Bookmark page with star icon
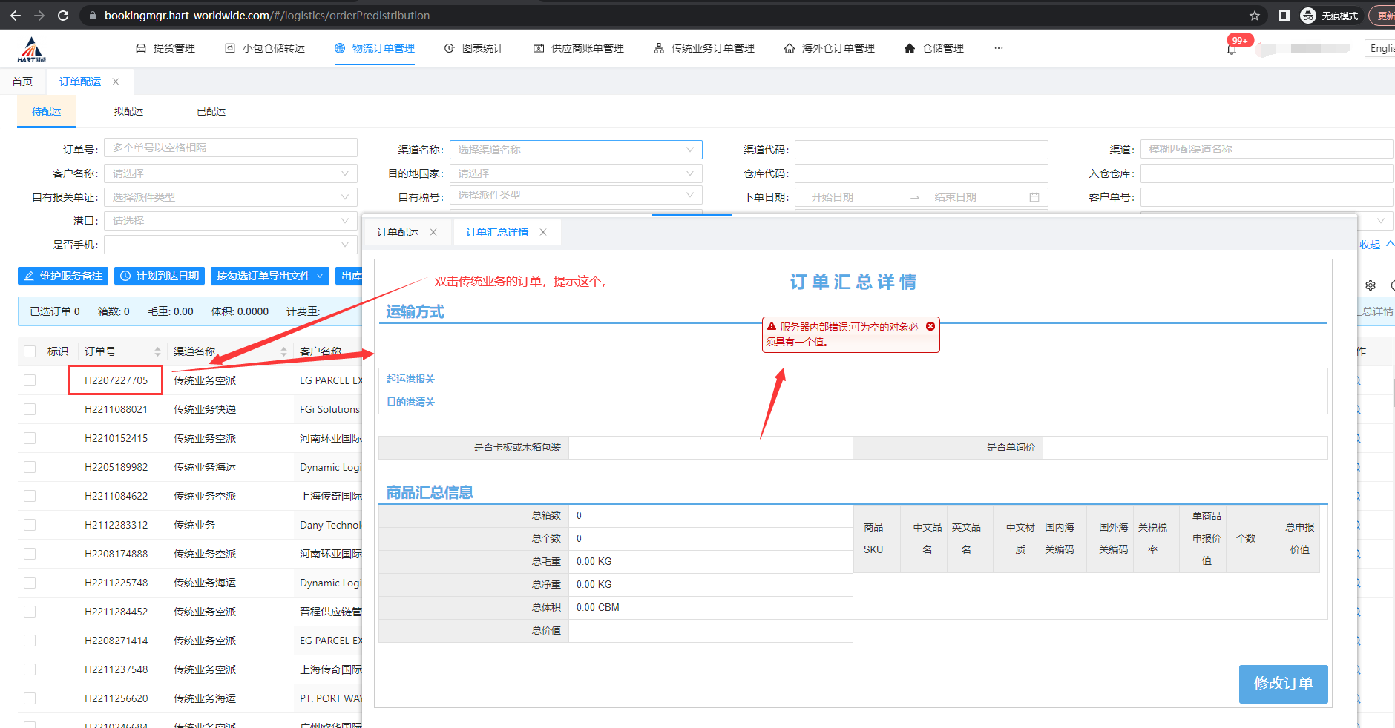 (x=1255, y=16)
